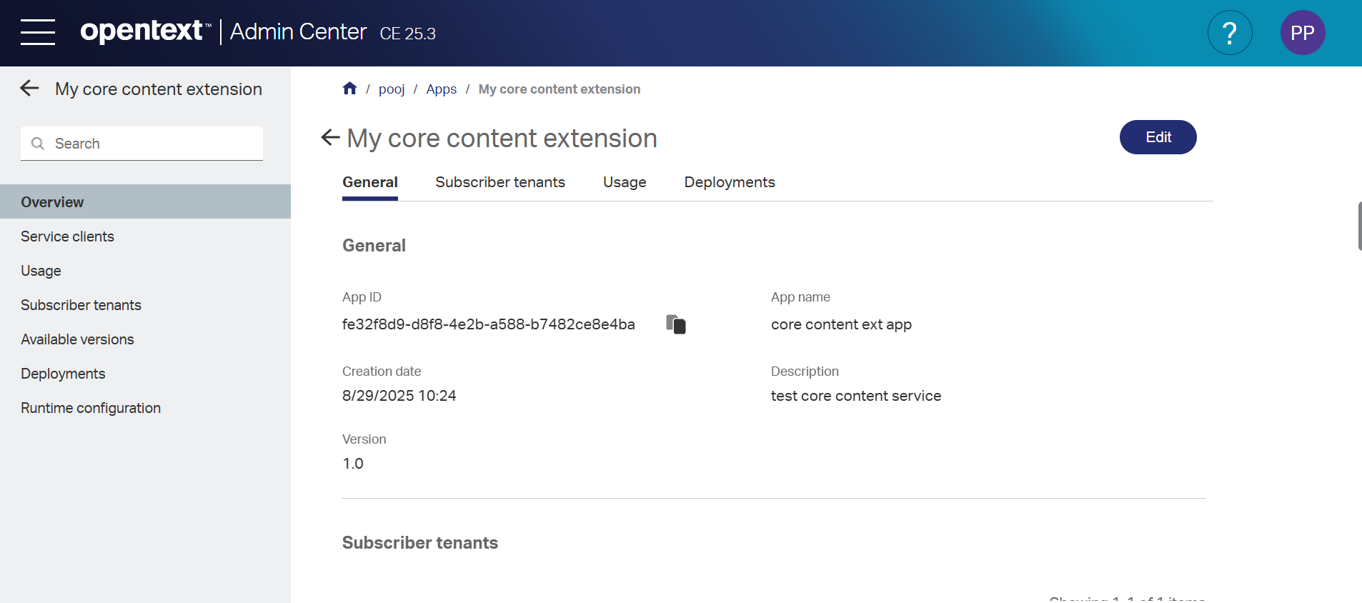Click the help question mark icon

click(1229, 33)
